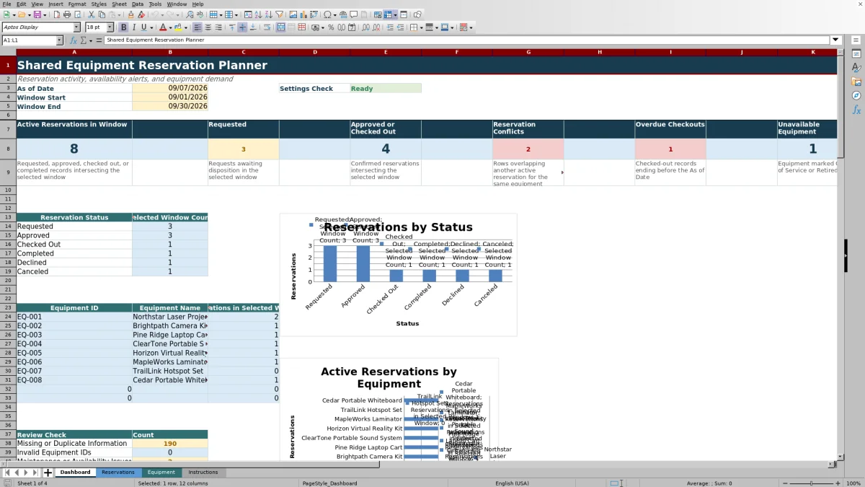Toggle Underline formatting button
The width and height of the screenshot is (865, 487).
[x=144, y=27]
